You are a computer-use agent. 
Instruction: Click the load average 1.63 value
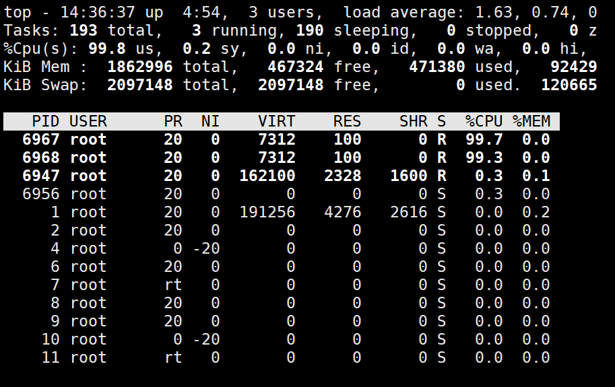[x=493, y=13]
